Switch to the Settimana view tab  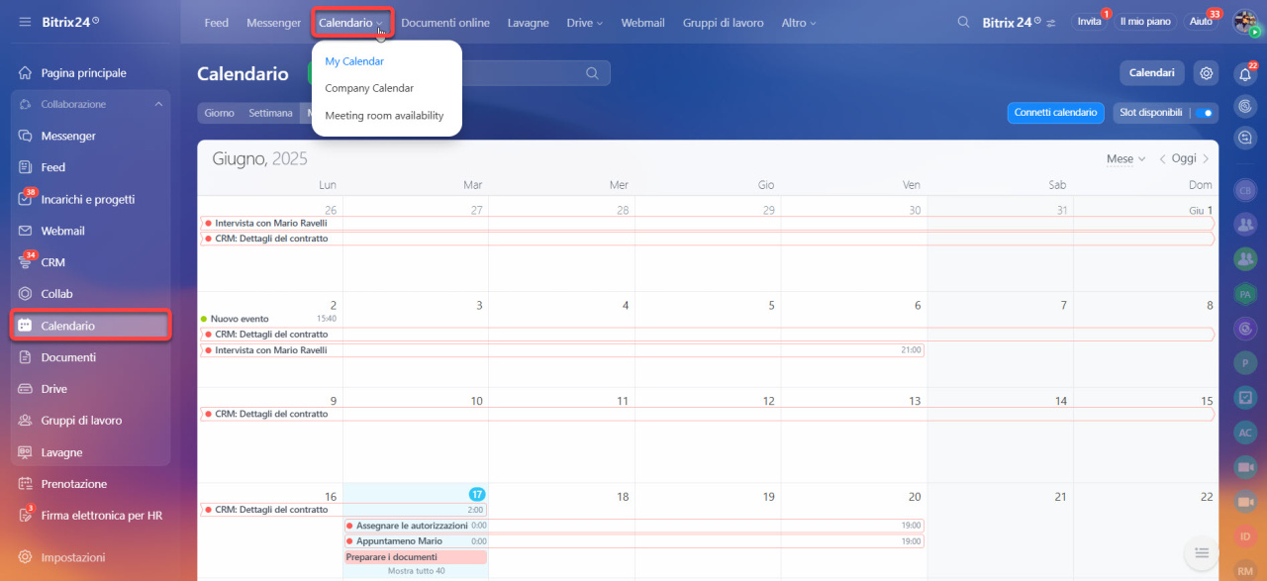coord(270,113)
